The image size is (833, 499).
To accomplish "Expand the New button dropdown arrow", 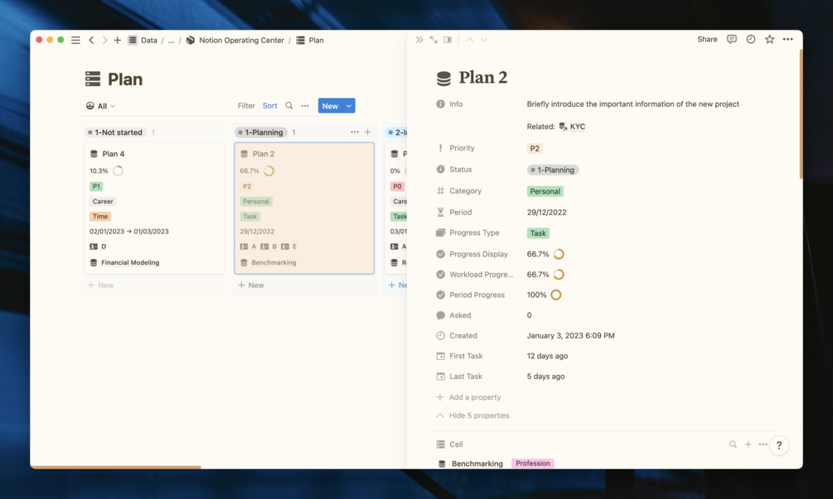I will point(349,106).
